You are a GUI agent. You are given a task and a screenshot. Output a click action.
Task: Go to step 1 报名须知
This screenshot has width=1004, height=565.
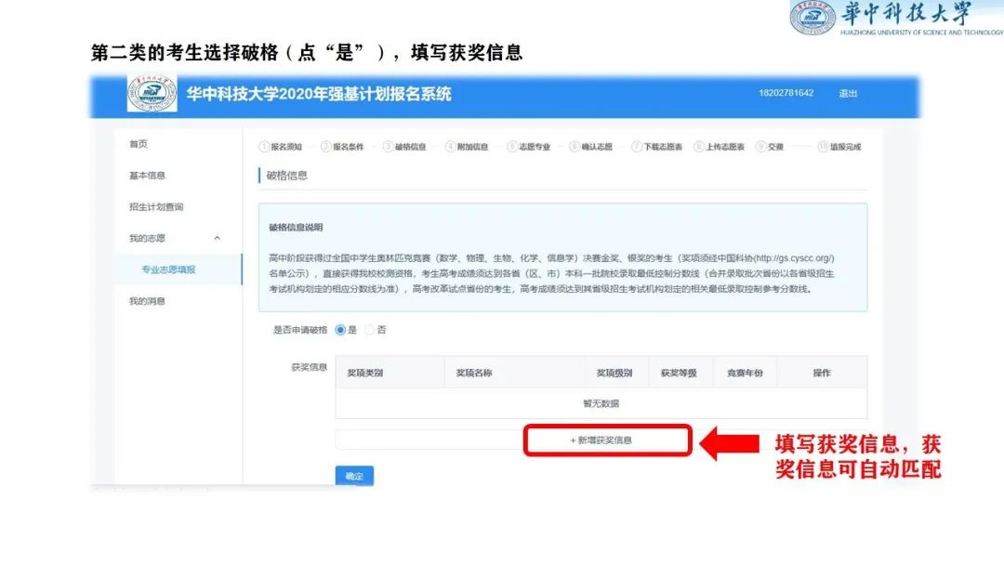281,147
